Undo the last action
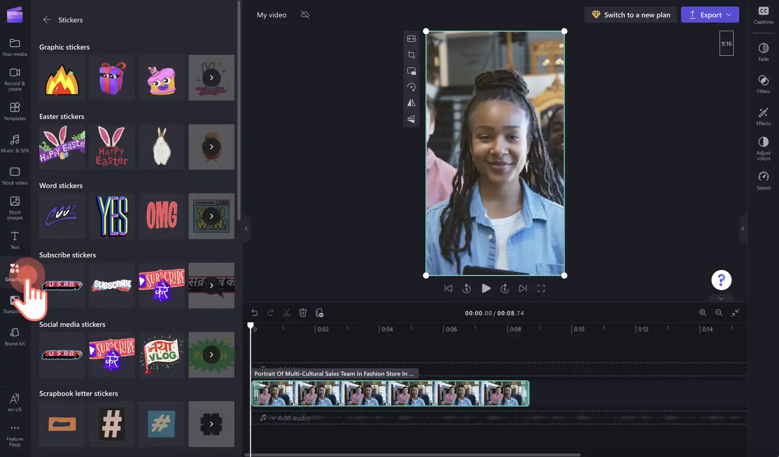Screen dimensions: 779x457 [254, 313]
